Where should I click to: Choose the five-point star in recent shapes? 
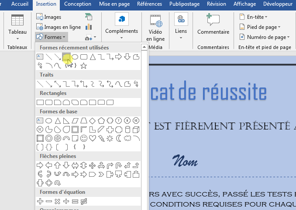[x=83, y=66]
